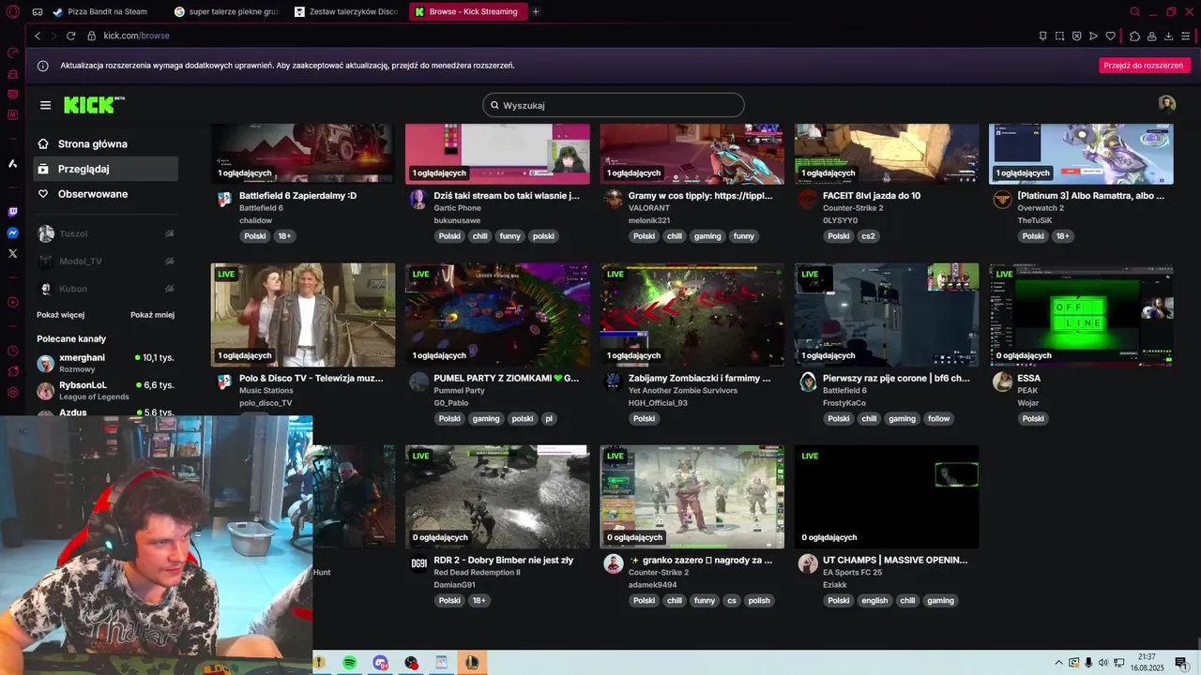Open Messenger in the Opera sidebar
The image size is (1201, 675).
tap(12, 232)
